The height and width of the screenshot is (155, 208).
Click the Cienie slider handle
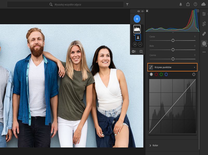click(173, 40)
